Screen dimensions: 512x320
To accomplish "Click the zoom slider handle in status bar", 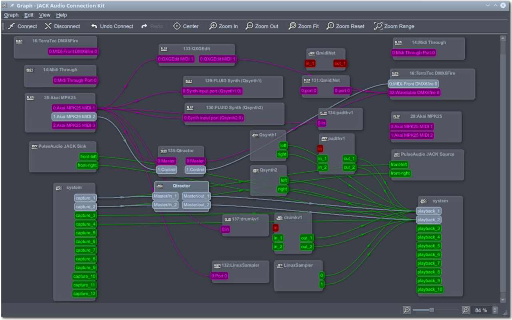I will coord(432,310).
